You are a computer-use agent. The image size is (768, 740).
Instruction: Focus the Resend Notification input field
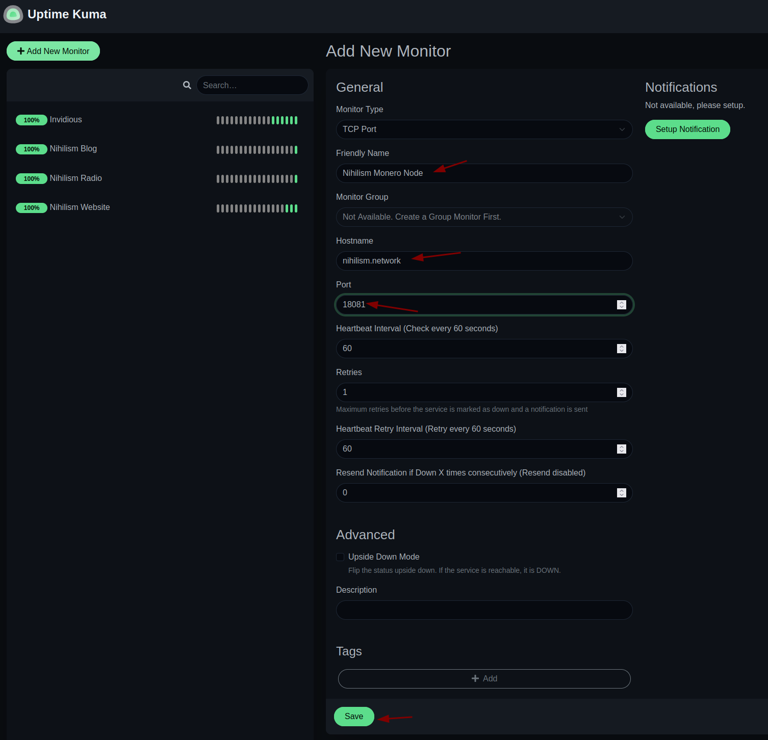click(484, 493)
